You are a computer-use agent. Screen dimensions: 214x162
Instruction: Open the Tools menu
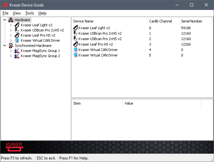click(x=29, y=13)
